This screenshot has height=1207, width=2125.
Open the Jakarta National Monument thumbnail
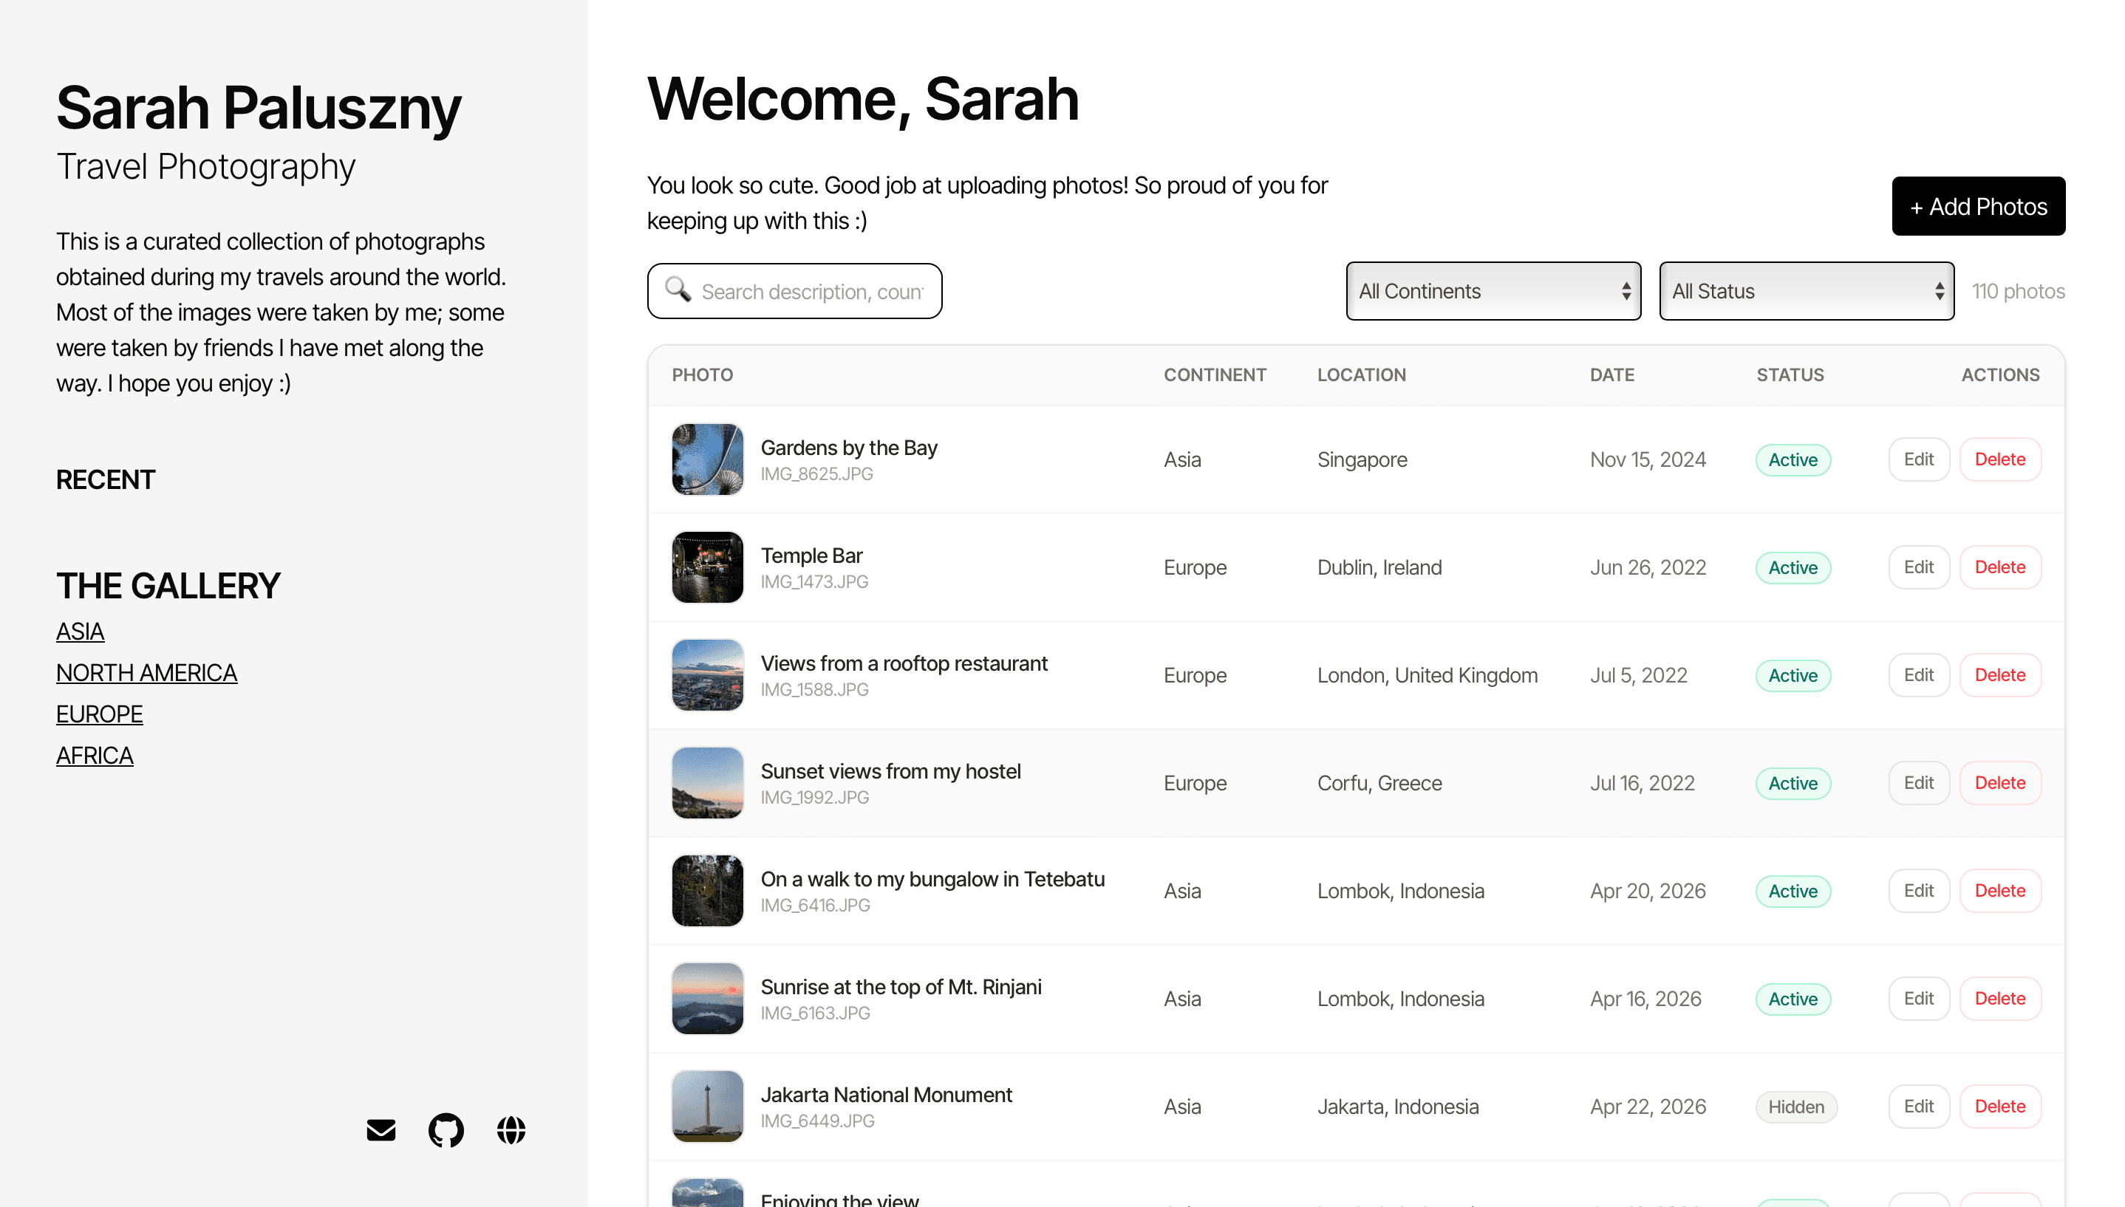707,1106
